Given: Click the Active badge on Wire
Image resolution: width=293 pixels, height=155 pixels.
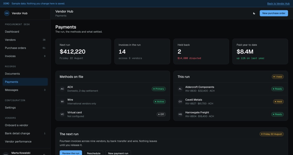Looking at the screenshot, I should click(x=159, y=101).
